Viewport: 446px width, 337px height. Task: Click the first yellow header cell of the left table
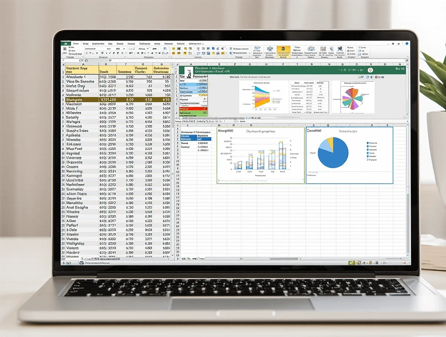tap(82, 70)
